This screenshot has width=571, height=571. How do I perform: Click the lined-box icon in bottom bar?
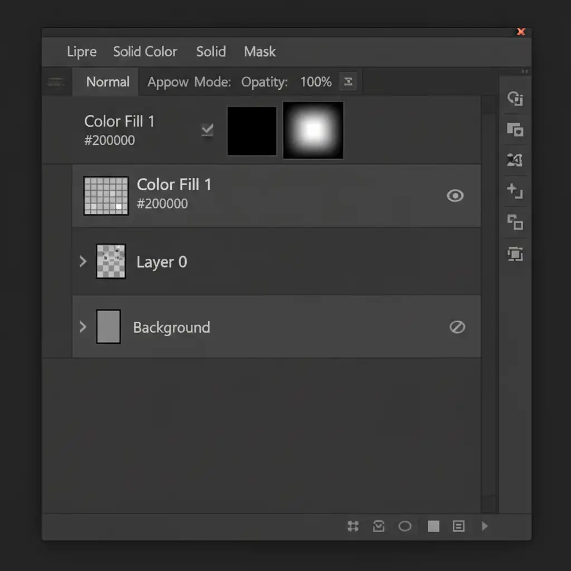point(458,526)
